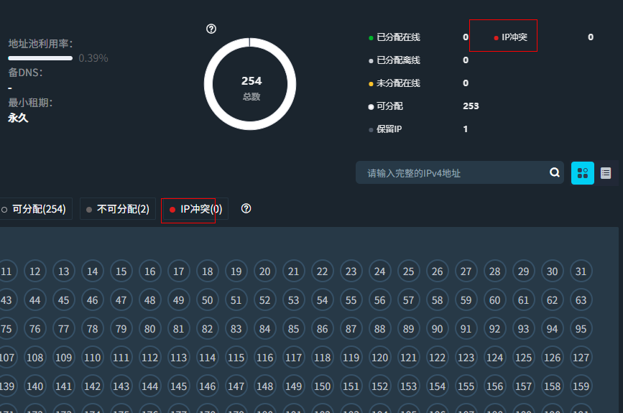Select IP address 77
The height and width of the screenshot is (413, 623).
tap(63, 329)
